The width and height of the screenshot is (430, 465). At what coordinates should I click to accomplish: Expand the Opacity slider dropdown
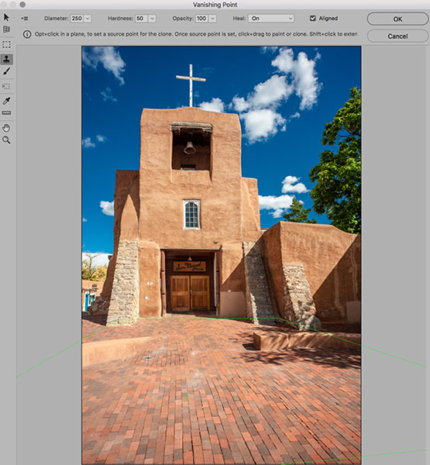coord(212,19)
